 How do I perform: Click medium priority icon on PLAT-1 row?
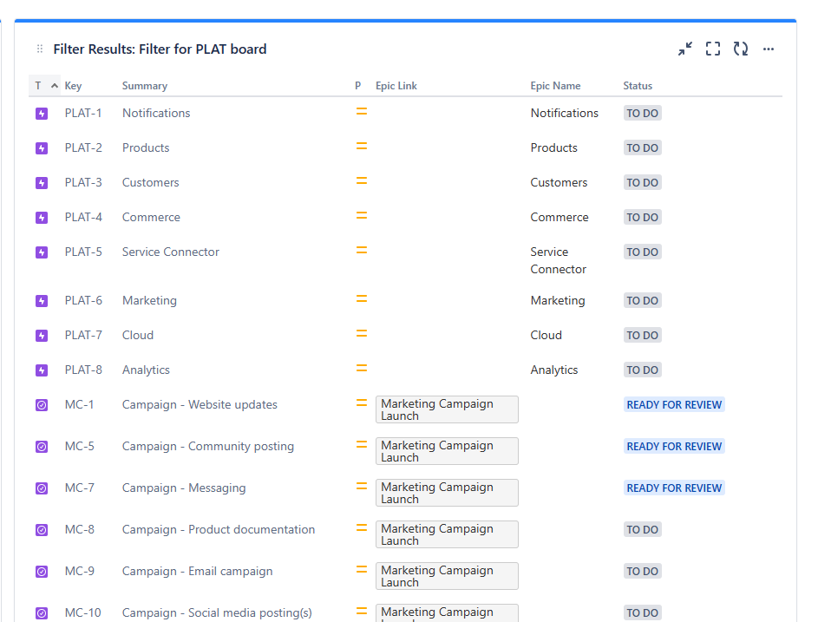point(362,111)
